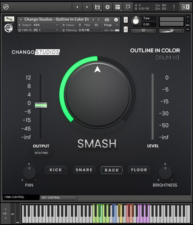Click the Kontakt logo icon in the top bar
193x225 pixels.
6,7
